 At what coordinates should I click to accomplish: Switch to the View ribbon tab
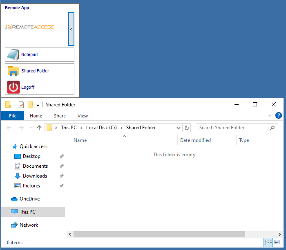pos(83,116)
